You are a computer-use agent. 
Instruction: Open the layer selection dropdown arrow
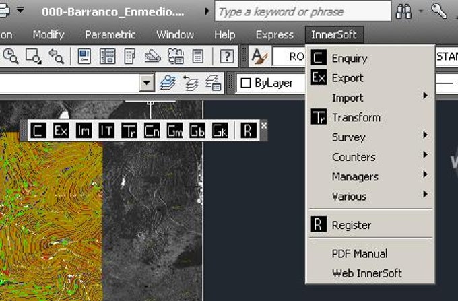pyautogui.click(x=147, y=83)
